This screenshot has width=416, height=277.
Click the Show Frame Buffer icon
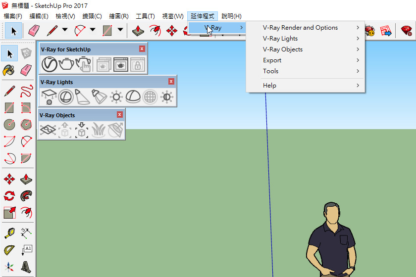(x=120, y=64)
